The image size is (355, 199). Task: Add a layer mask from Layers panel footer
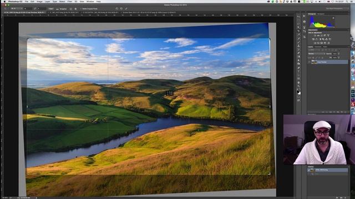click(x=331, y=112)
